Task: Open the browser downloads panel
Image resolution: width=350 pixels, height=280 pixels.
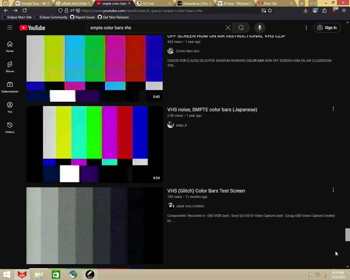Action: click(306, 10)
